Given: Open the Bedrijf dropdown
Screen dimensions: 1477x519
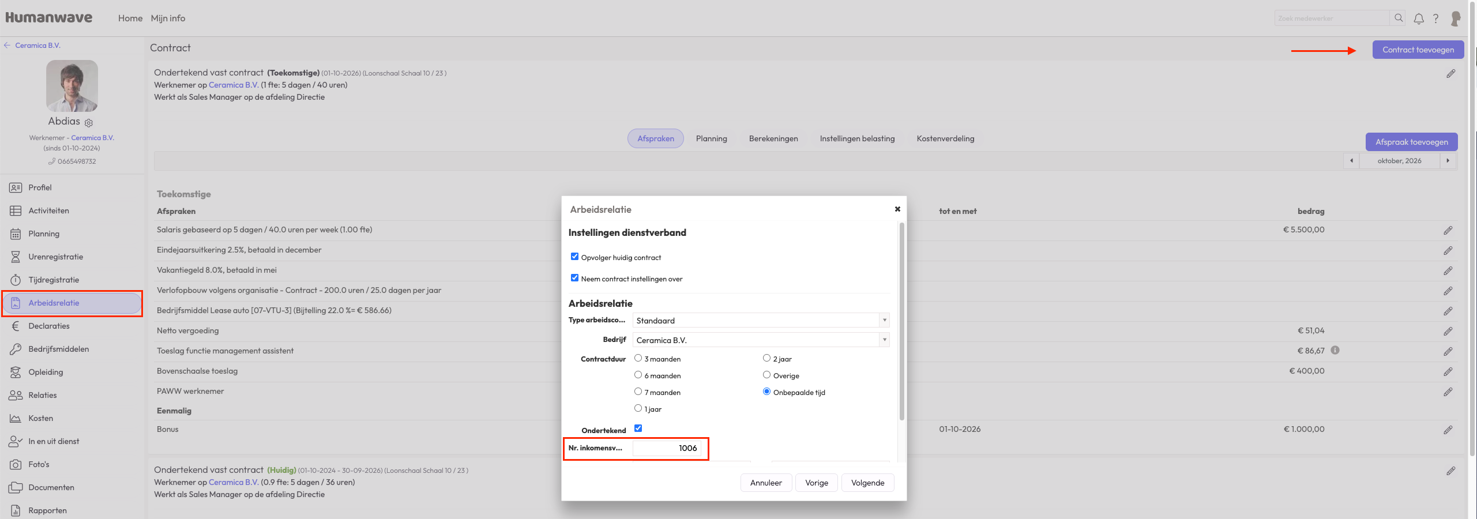Looking at the screenshot, I should (884, 340).
